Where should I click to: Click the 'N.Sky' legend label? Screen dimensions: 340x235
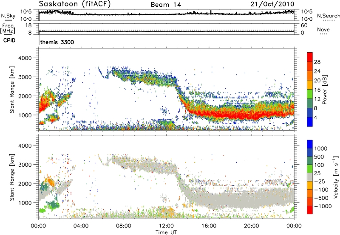(8, 16)
